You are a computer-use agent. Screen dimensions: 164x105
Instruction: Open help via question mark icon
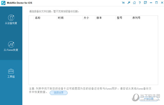pyautogui.click(x=140, y=3)
